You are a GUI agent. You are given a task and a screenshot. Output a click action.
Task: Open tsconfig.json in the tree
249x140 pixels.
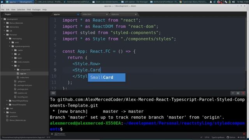click(x=23, y=97)
